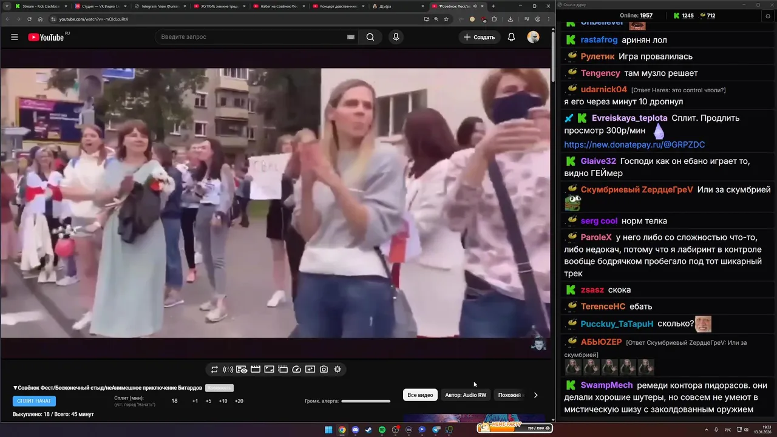Screen dimensions: 777x437
Task: Go to YouTube home via logo
Action: click(46, 37)
